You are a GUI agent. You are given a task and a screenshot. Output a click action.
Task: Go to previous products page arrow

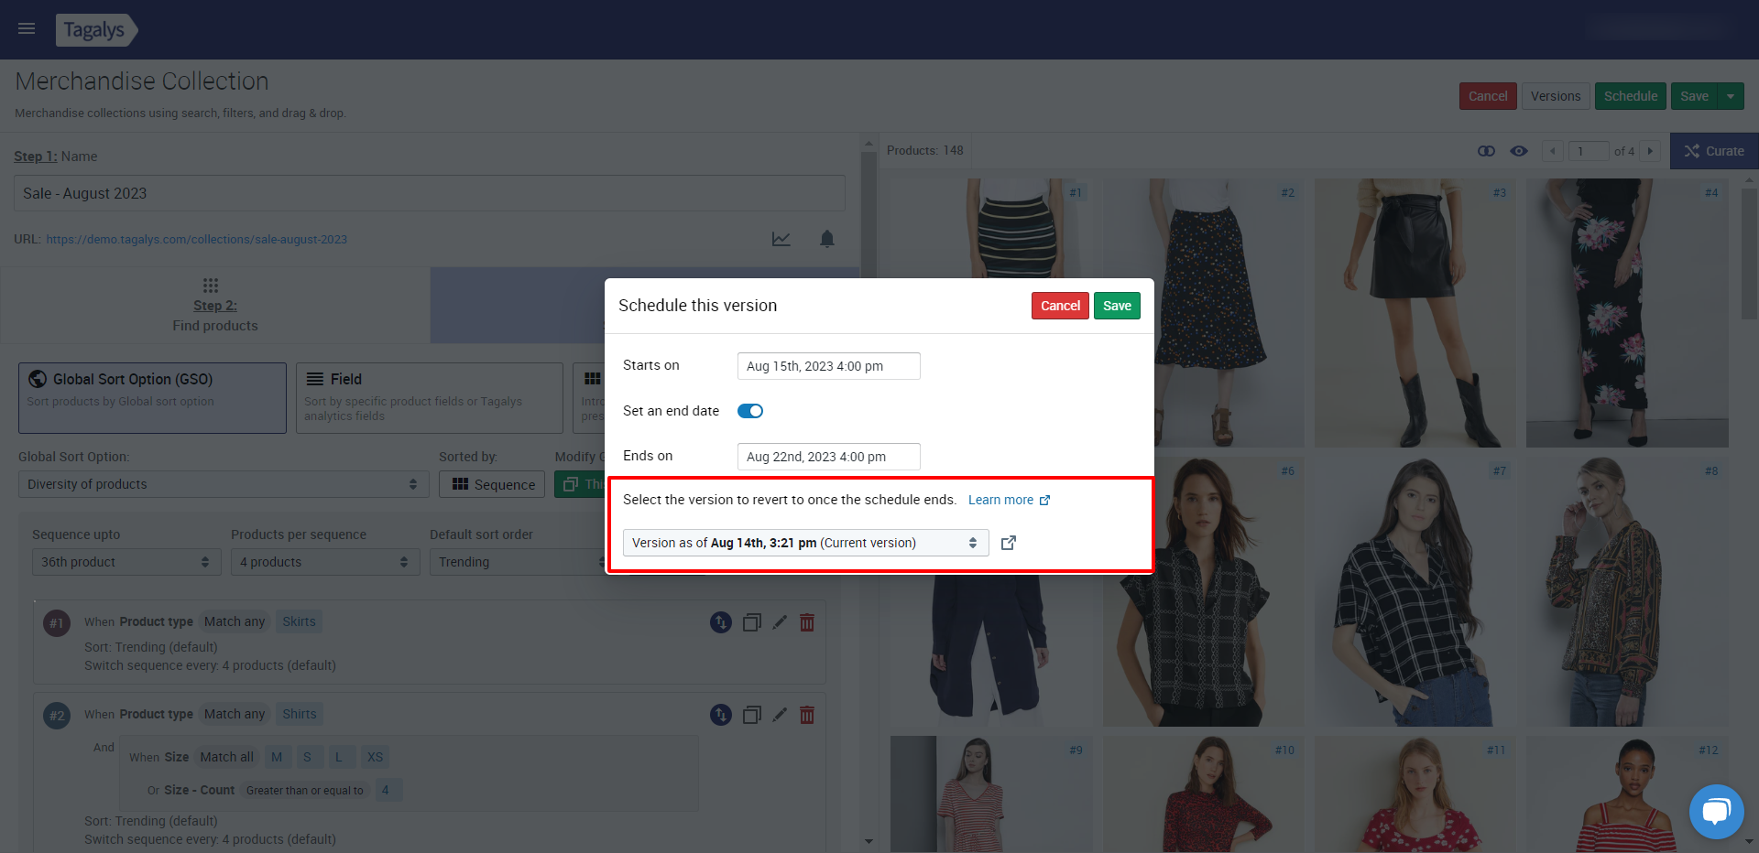click(x=1553, y=151)
